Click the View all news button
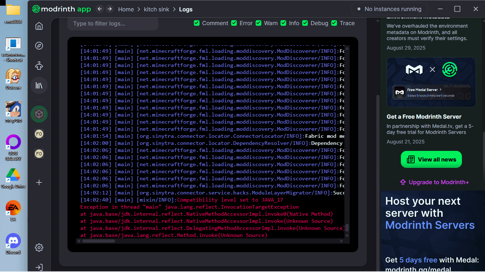The width and height of the screenshot is (485, 272). pos(431,159)
